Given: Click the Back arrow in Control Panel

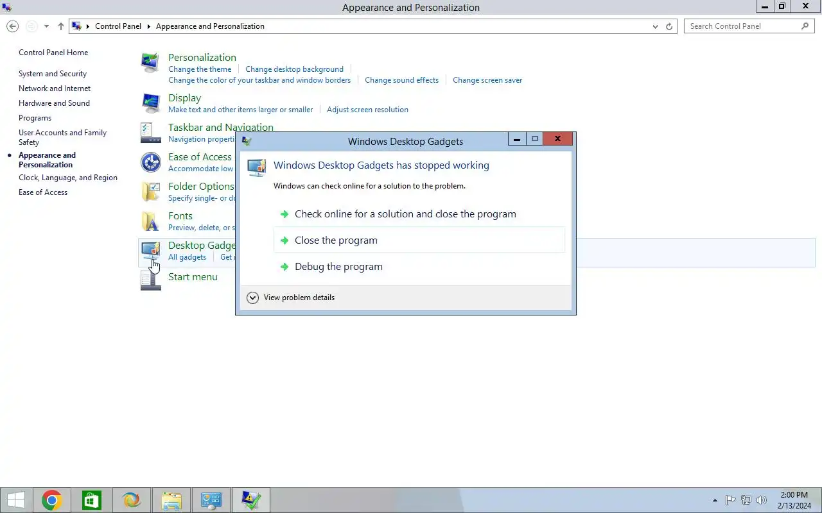Looking at the screenshot, I should pos(12,26).
